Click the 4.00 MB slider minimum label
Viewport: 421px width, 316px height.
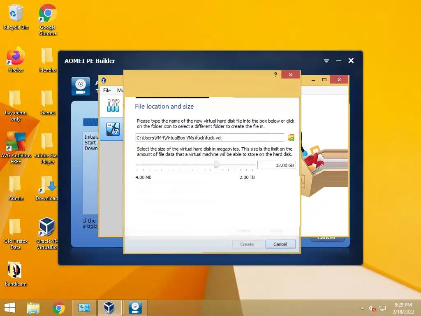143,177
